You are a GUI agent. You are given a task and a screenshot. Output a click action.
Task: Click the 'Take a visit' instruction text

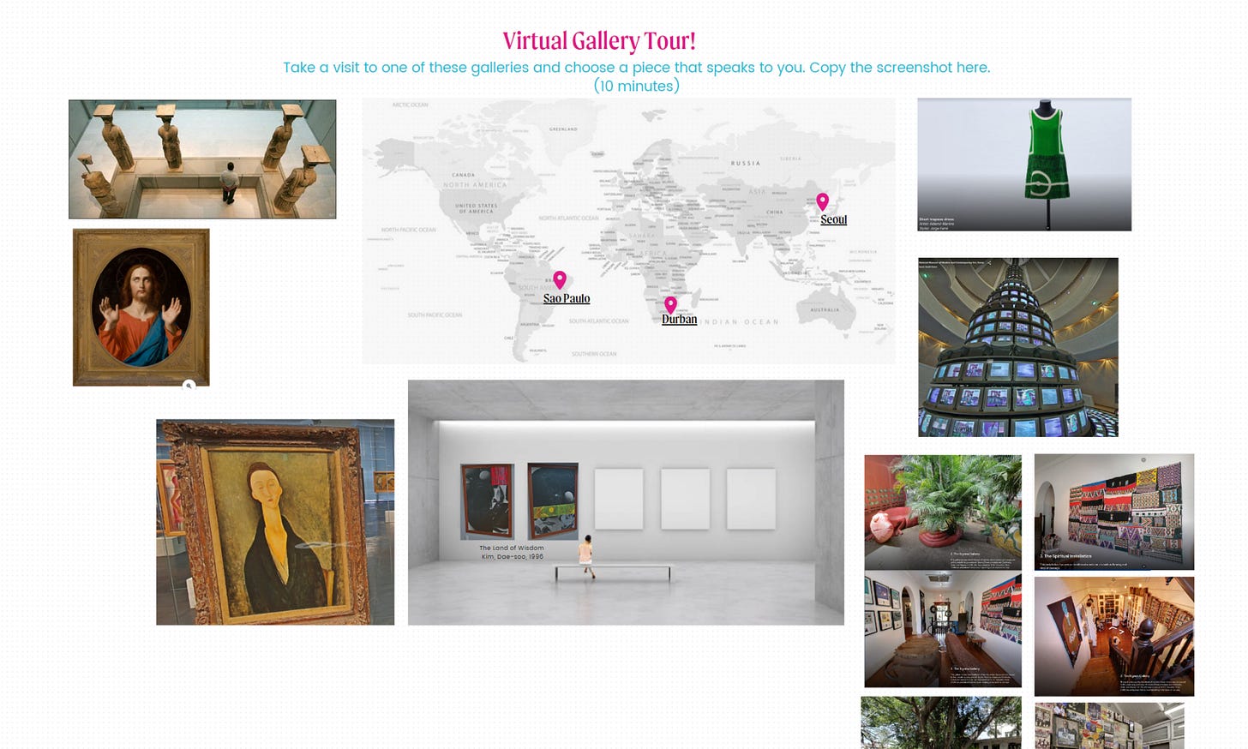coord(637,76)
